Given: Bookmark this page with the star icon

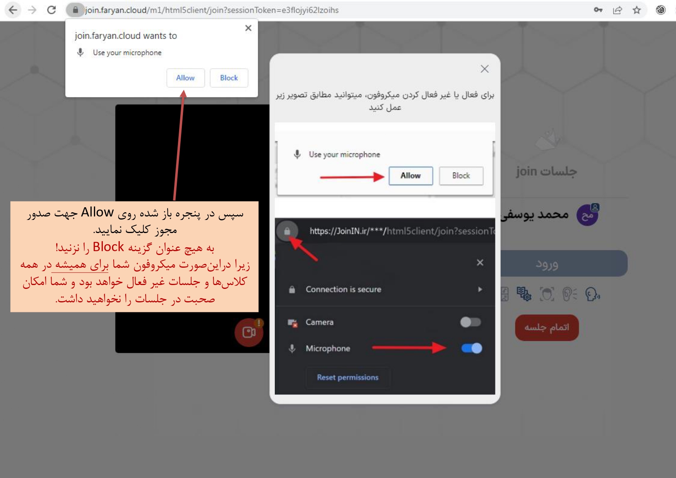Looking at the screenshot, I should point(637,10).
